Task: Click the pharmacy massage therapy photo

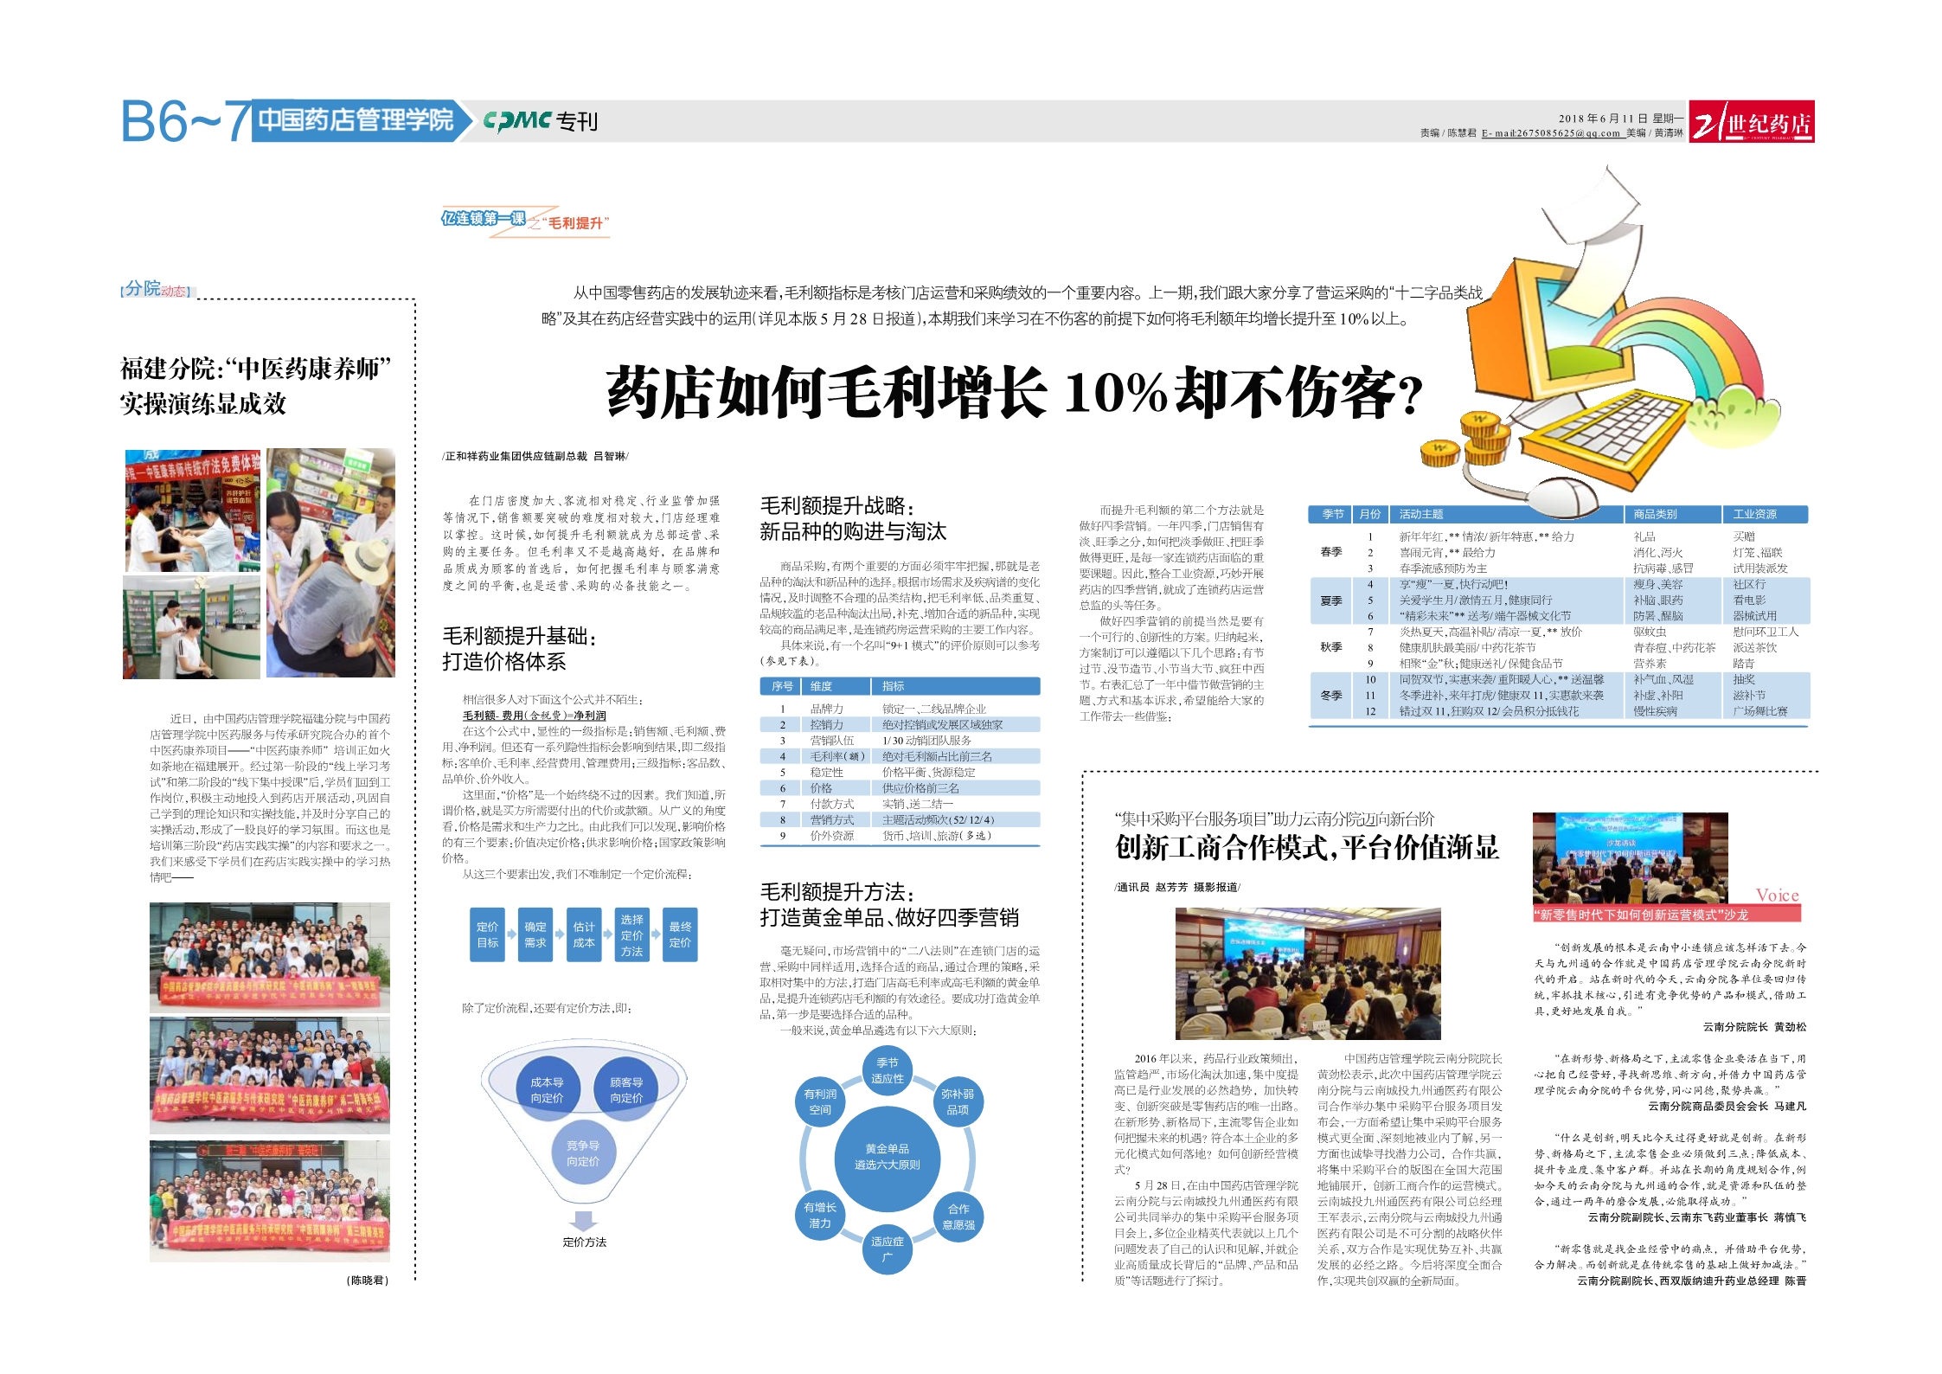Action: click(x=330, y=563)
